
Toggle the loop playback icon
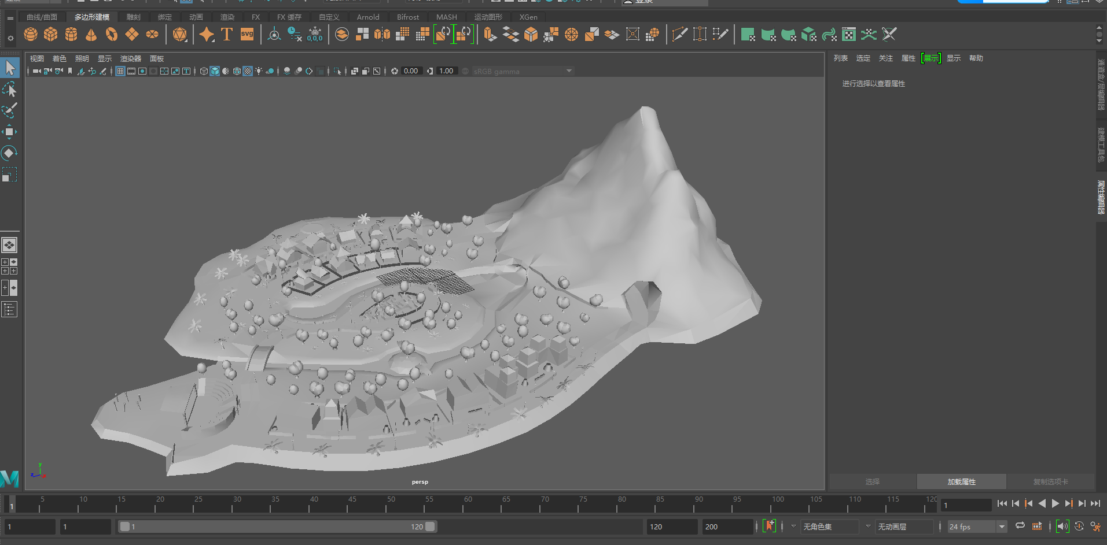coord(1020,526)
